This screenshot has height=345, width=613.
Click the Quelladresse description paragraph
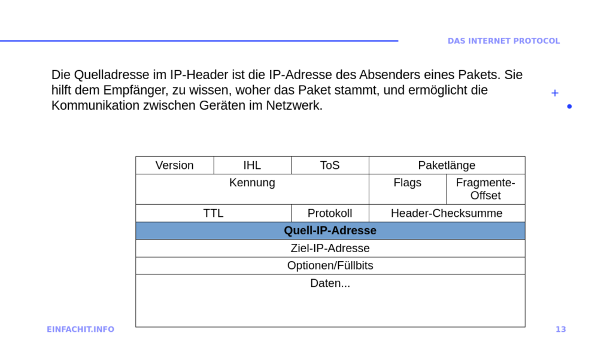(287, 90)
